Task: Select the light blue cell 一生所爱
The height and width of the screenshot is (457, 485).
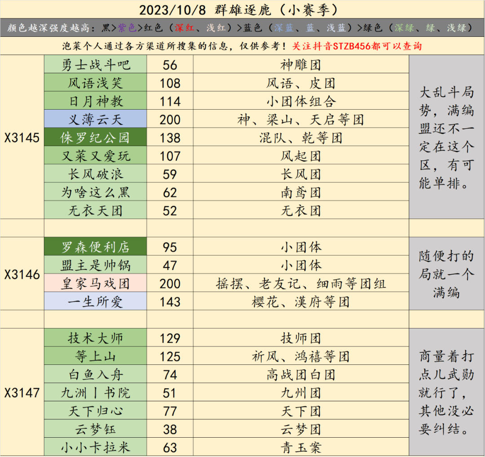Action: click(95, 302)
